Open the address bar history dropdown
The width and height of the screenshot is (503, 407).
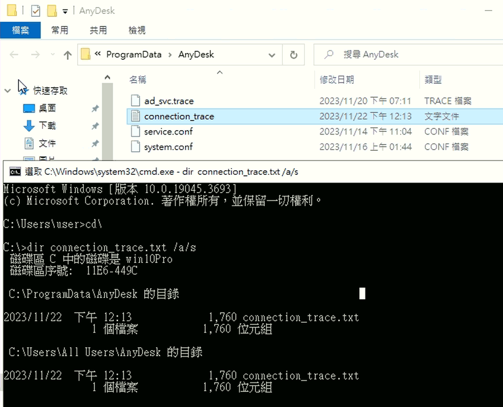tap(272, 54)
